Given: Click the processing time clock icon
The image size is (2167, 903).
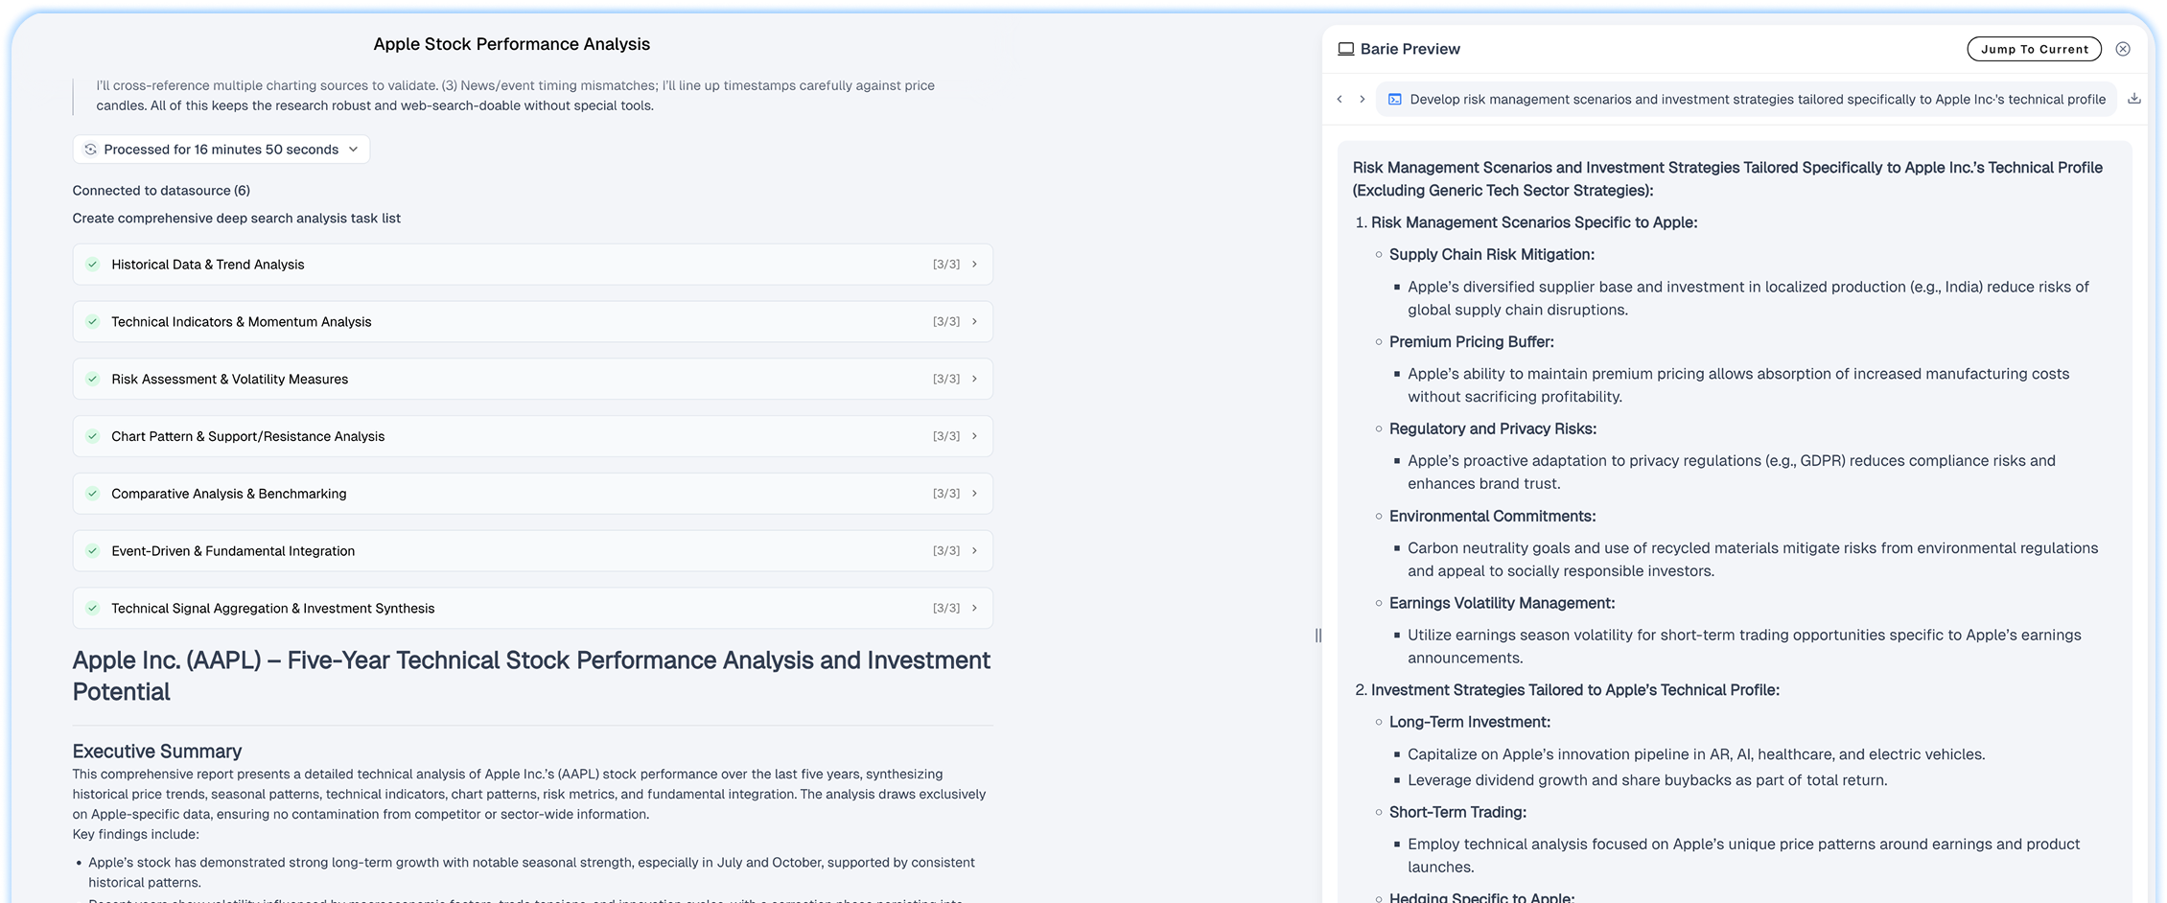Looking at the screenshot, I should 91,150.
